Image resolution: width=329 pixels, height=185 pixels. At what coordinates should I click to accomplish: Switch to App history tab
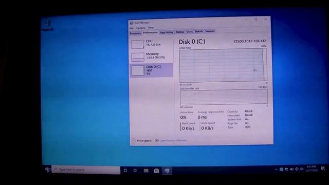[x=167, y=32]
